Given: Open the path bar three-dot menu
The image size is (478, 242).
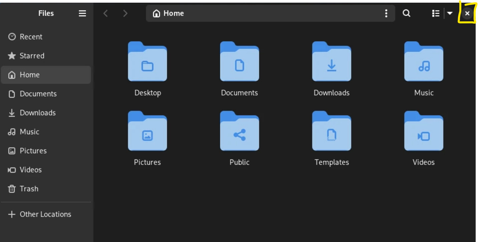Looking at the screenshot, I should pos(386,13).
